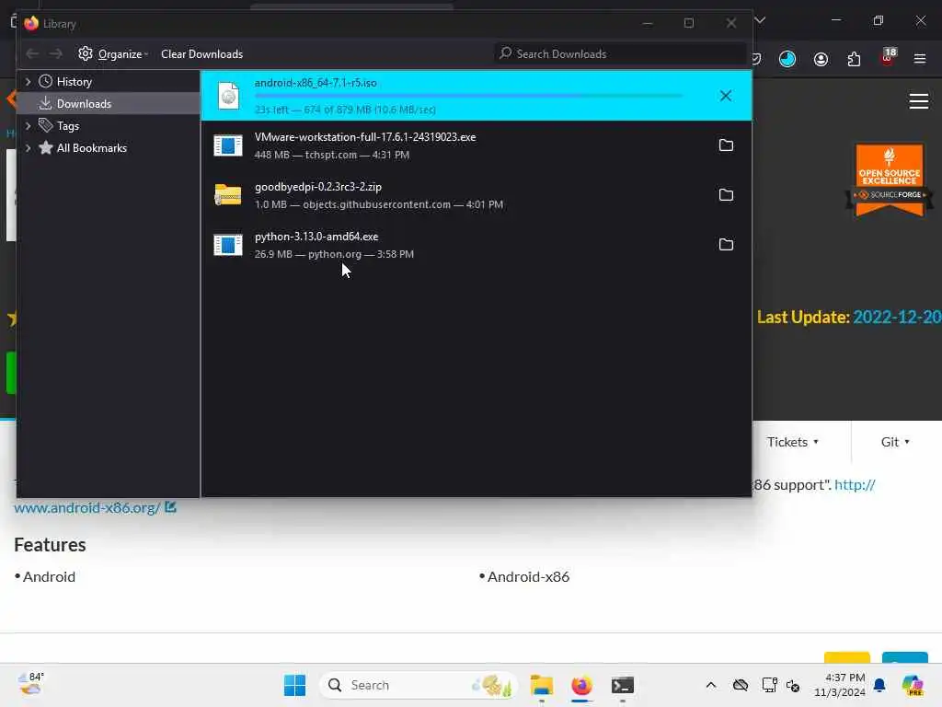Image resolution: width=942 pixels, height=707 pixels.
Task: Click network display tray icon
Action: tap(769, 685)
